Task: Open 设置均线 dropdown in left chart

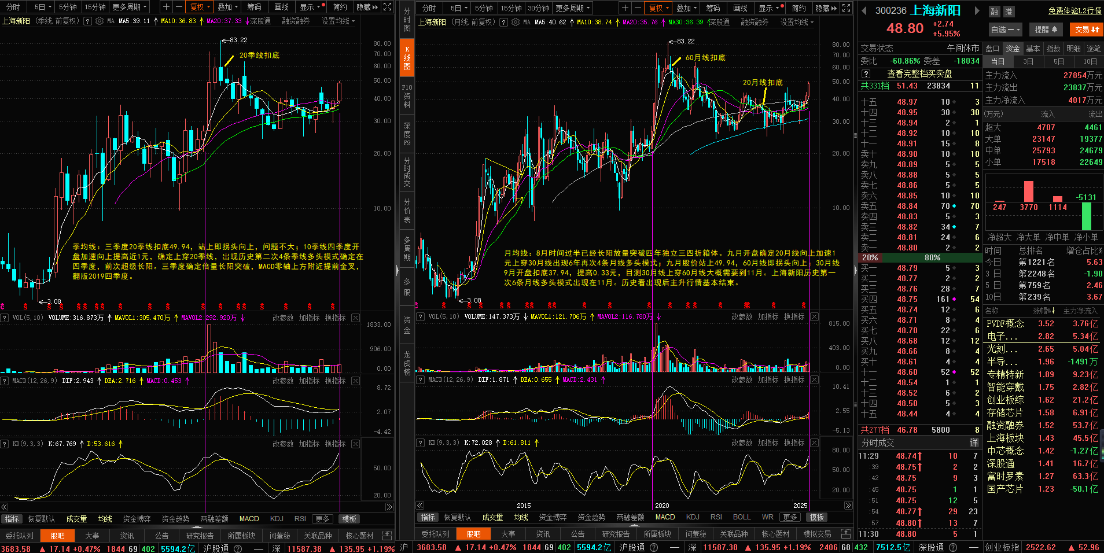Action: pos(338,21)
